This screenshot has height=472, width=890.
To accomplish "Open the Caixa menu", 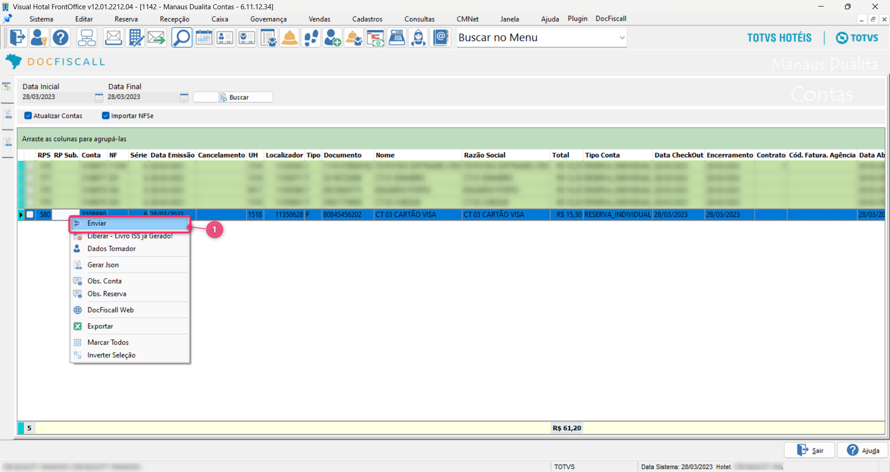I will click(220, 19).
